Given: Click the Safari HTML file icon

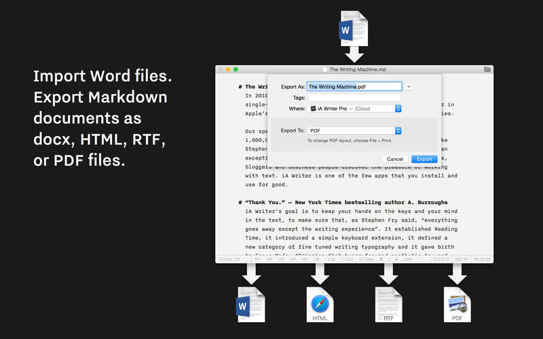Looking at the screenshot, I should click(320, 303).
